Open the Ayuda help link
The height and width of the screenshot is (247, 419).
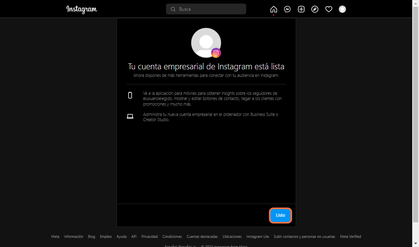[122, 237]
